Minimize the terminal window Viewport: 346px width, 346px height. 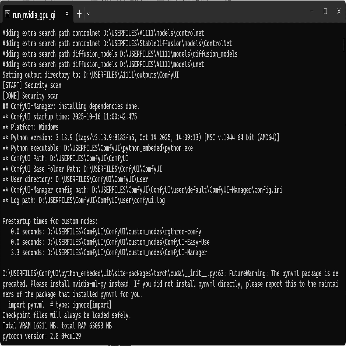pos(312,11)
